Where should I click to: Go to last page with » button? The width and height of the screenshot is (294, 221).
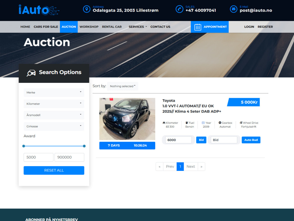[x=201, y=166]
